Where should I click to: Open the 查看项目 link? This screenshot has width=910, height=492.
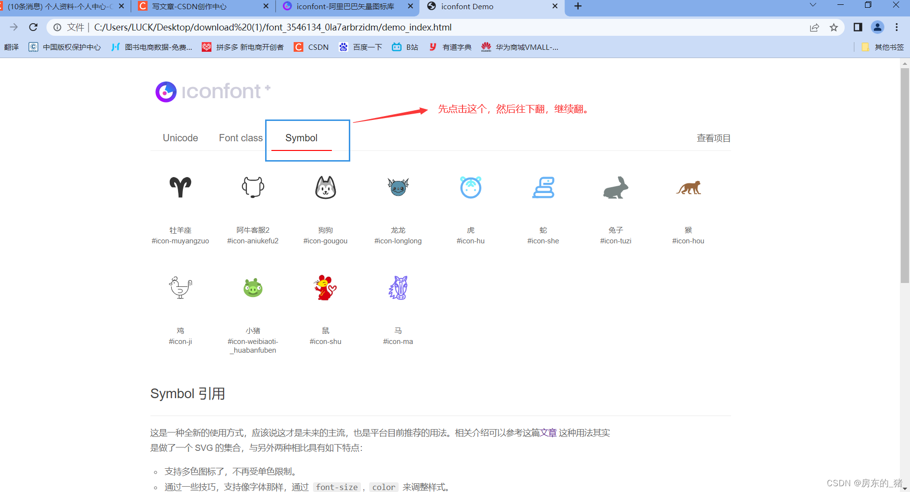pyautogui.click(x=714, y=138)
